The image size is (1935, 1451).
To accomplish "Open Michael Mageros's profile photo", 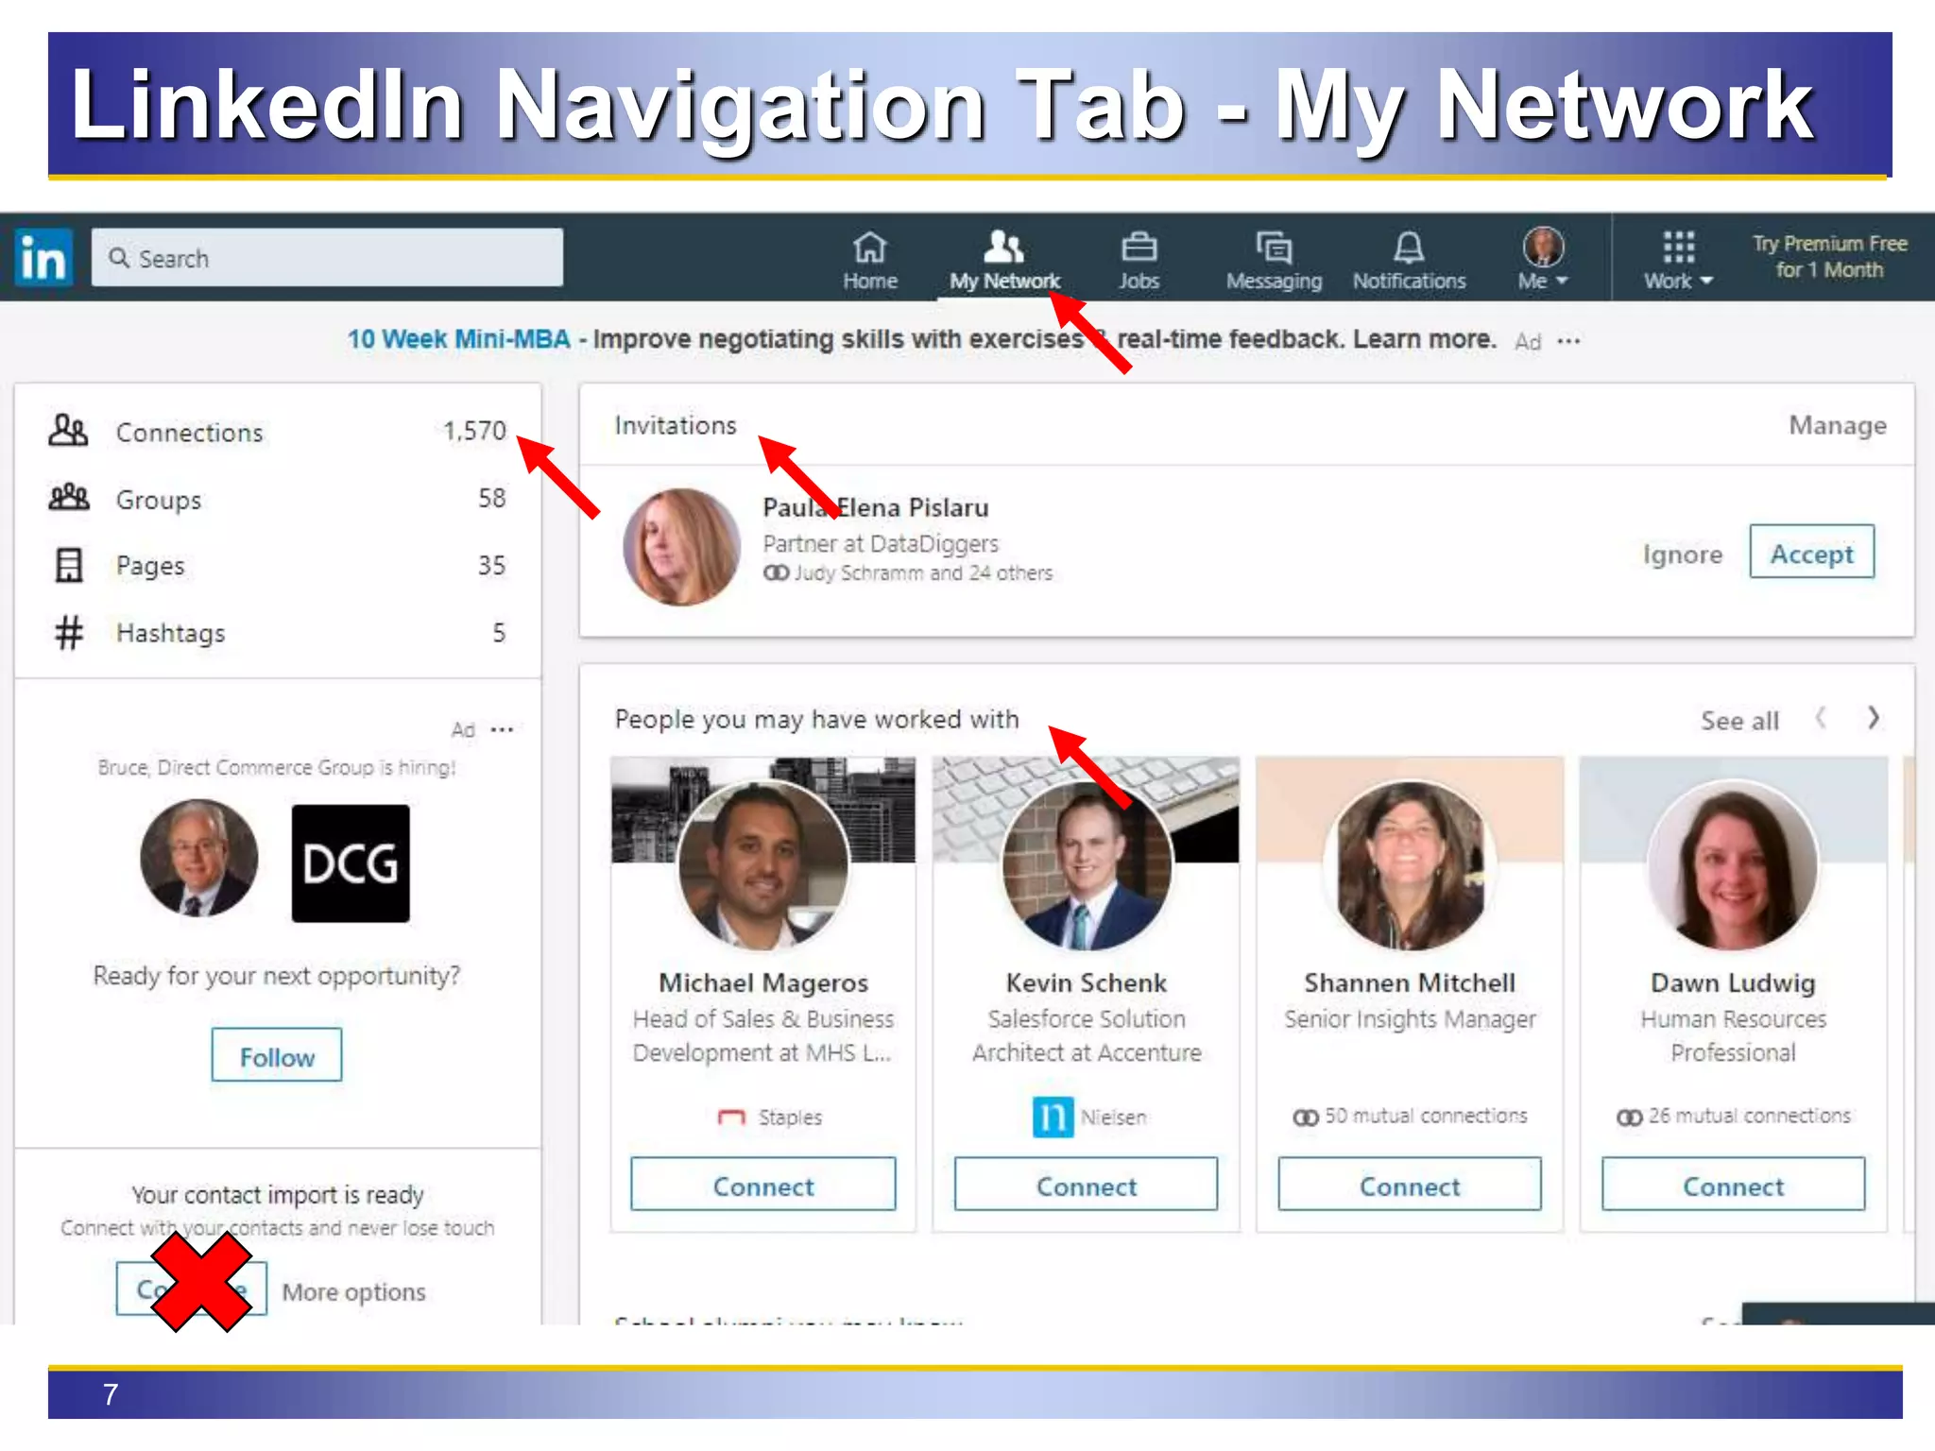I will coord(763,864).
